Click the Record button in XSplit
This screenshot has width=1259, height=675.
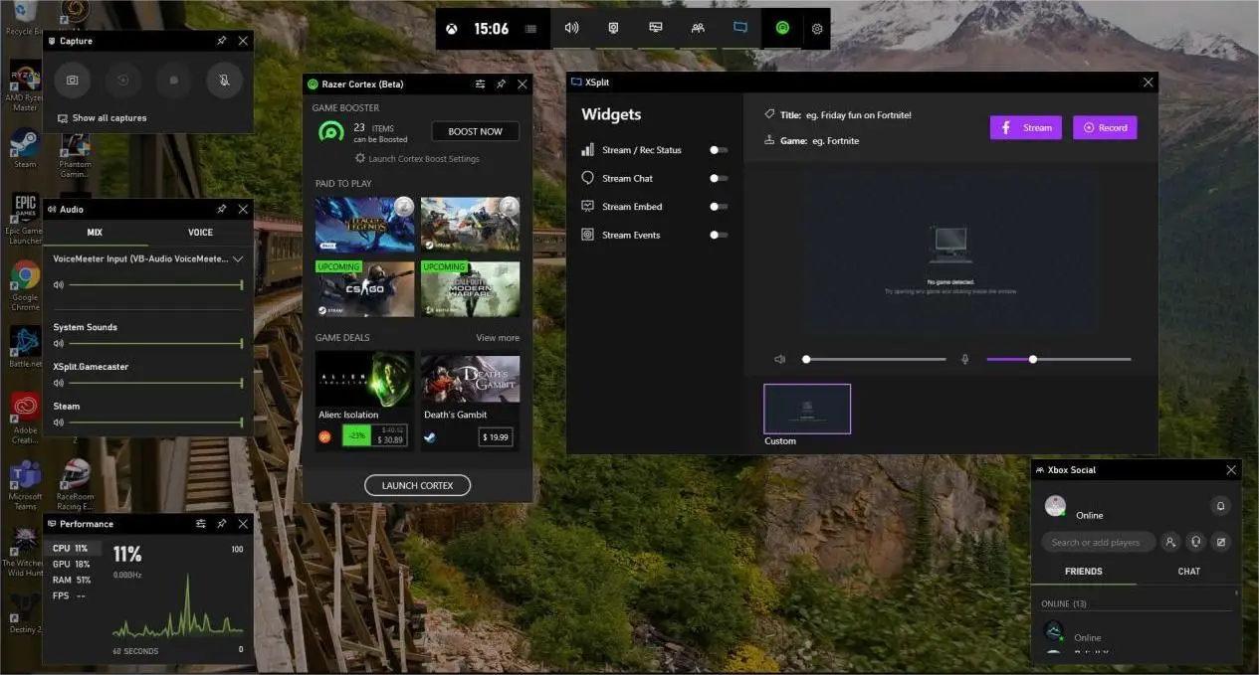(x=1105, y=127)
